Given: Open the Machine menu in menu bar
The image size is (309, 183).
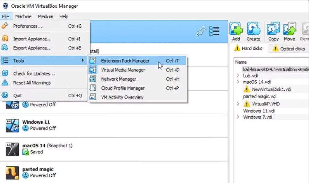Looking at the screenshot, I should [x=23, y=16].
